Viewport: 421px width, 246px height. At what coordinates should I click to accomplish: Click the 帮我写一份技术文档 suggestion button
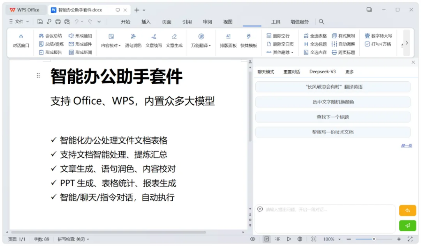click(333, 132)
